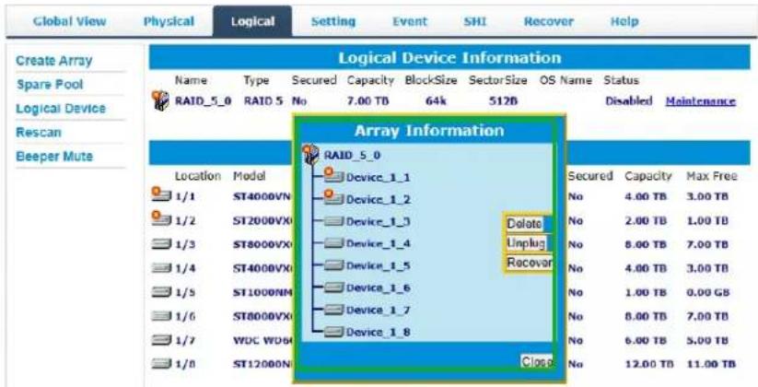This screenshot has height=387, width=758.
Task: Click the disk icon for location 1/8
Action: (161, 364)
